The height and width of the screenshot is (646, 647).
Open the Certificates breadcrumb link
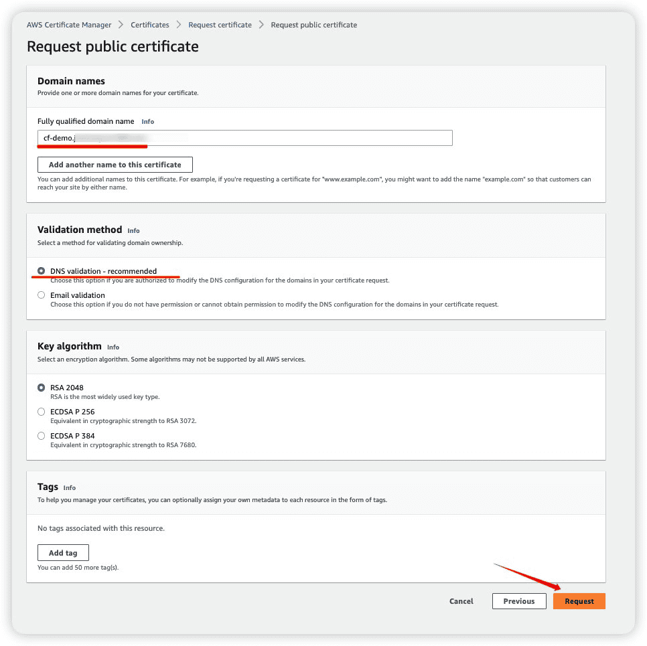150,25
